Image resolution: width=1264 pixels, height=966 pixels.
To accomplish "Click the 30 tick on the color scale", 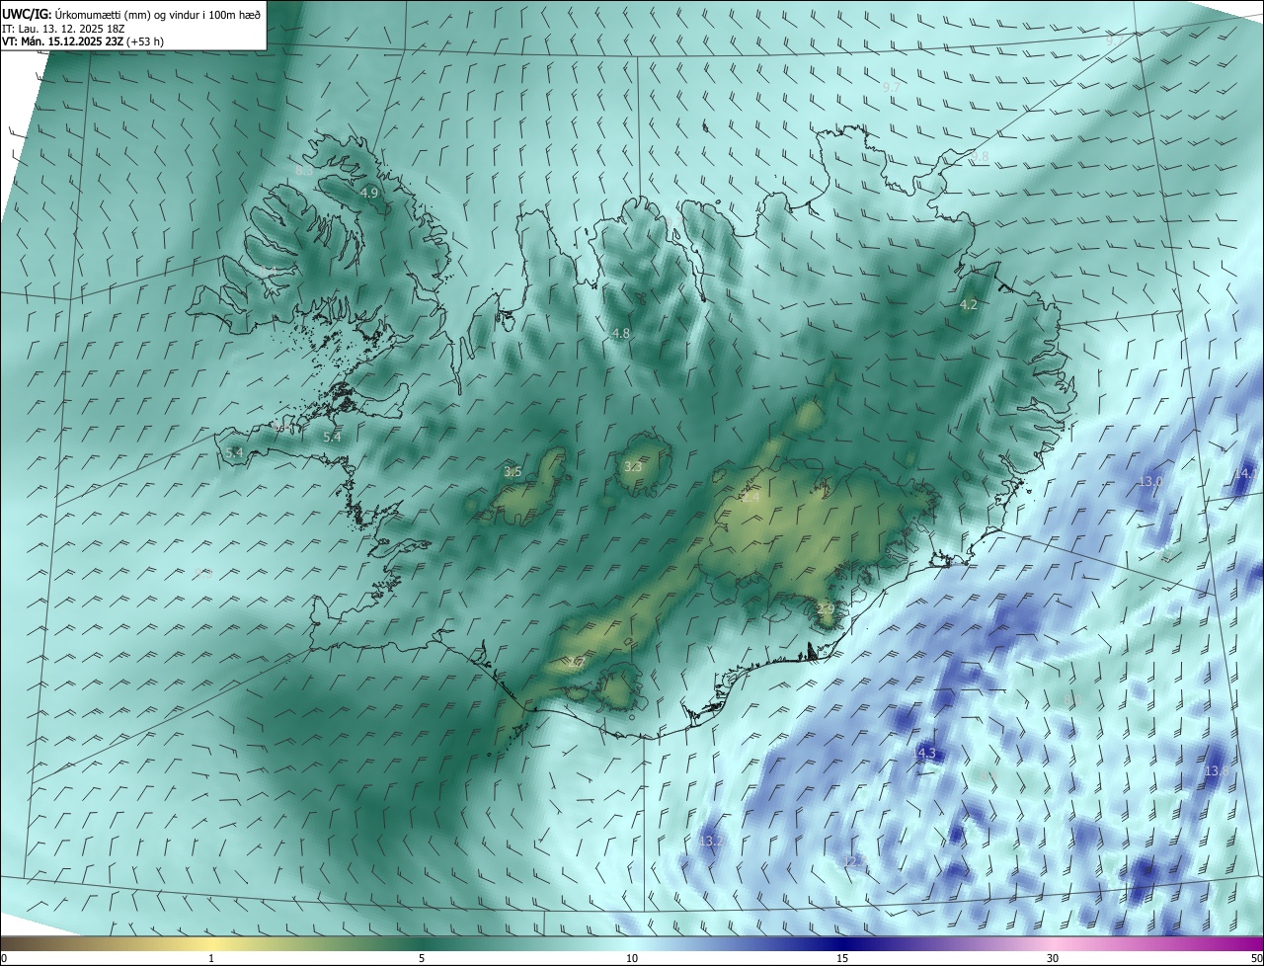I will click(1053, 958).
